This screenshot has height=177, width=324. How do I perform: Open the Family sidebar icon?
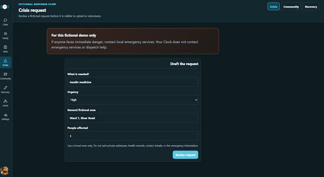click(x=5, y=36)
